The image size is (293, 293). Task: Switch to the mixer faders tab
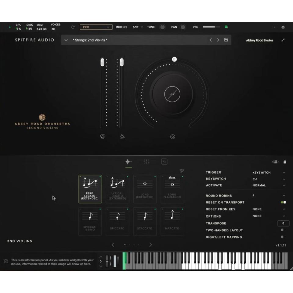pos(146,162)
